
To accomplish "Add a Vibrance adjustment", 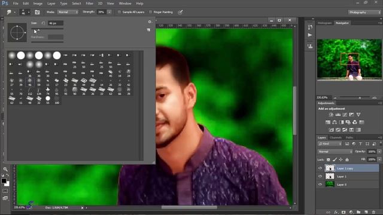I will click(x=358, y=115).
